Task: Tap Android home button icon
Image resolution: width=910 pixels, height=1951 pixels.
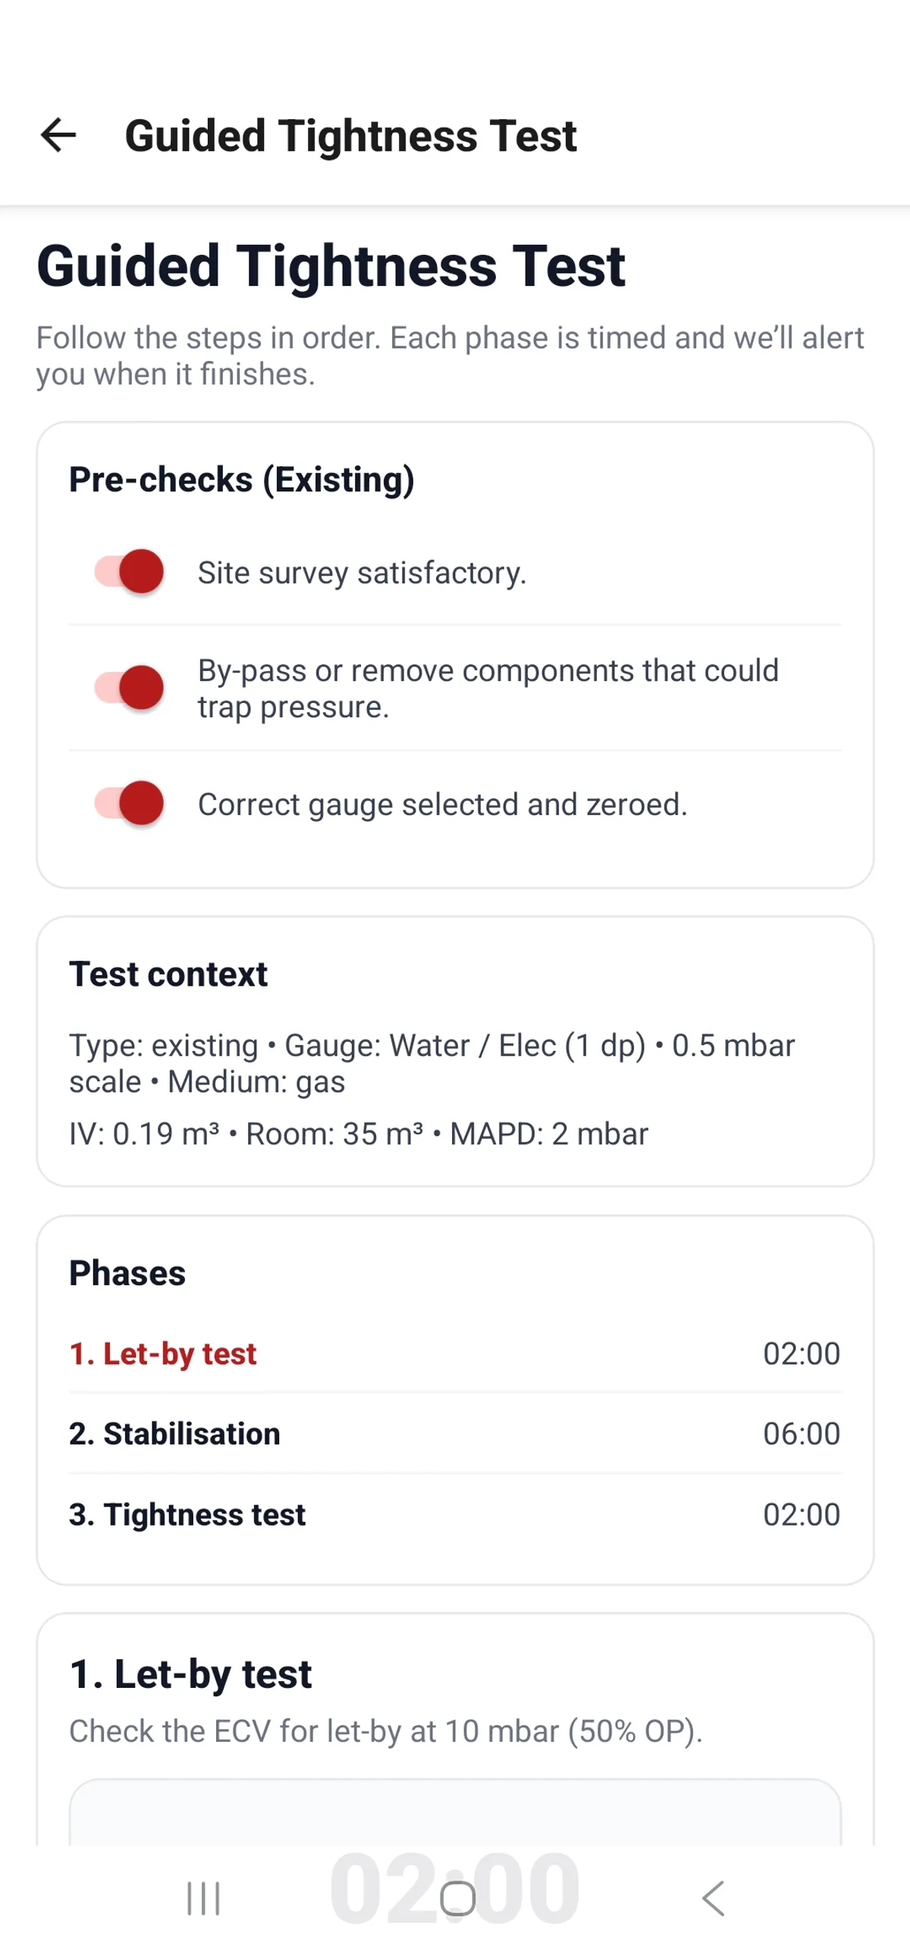Action: tap(457, 1898)
